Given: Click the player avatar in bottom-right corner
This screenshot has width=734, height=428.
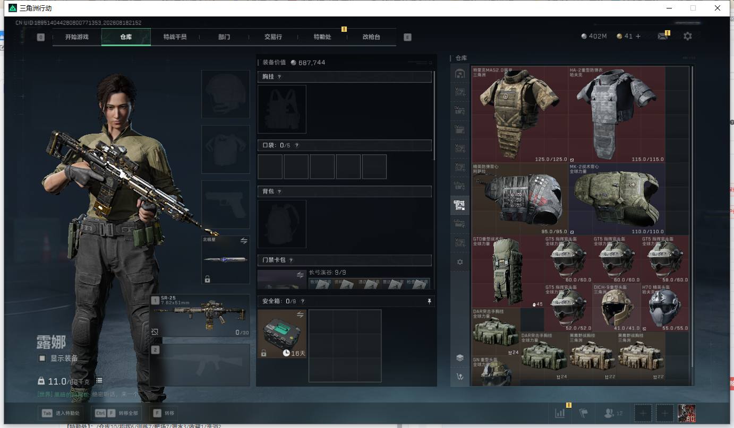Looking at the screenshot, I should [x=686, y=413].
